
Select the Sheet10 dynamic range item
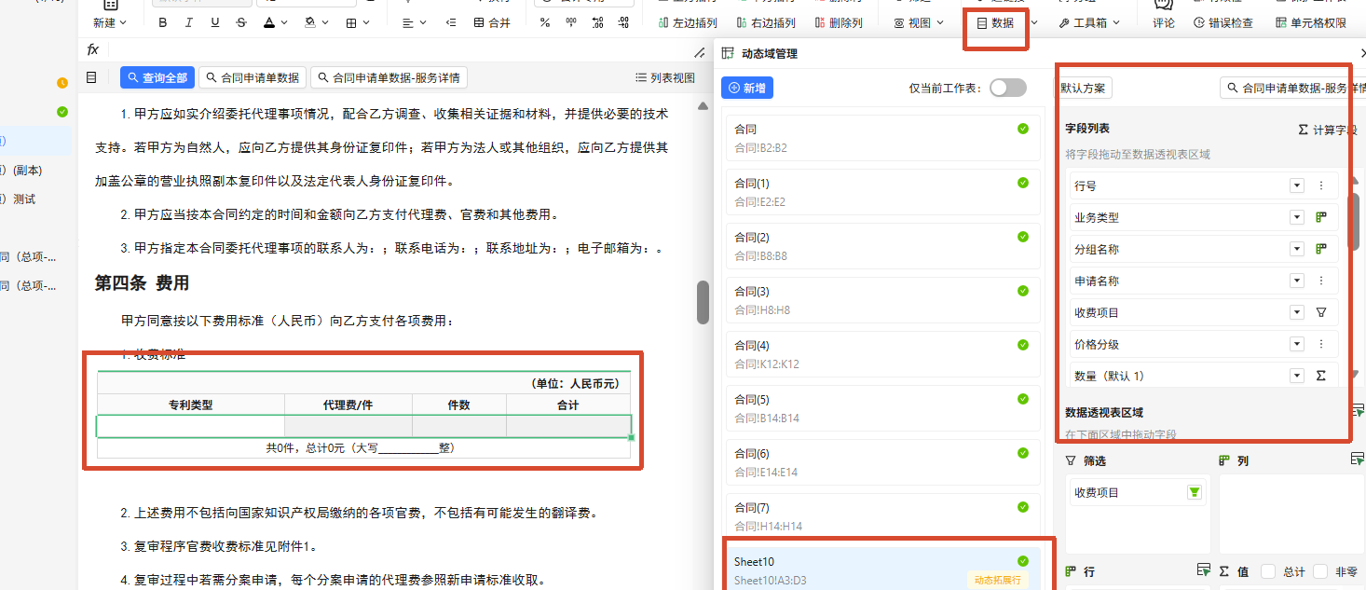883,569
